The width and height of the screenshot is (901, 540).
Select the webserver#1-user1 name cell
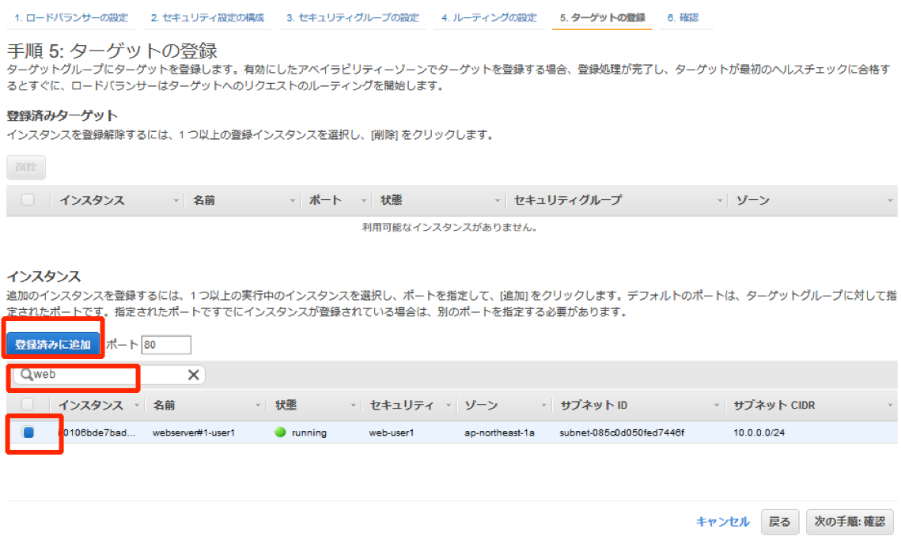194,432
